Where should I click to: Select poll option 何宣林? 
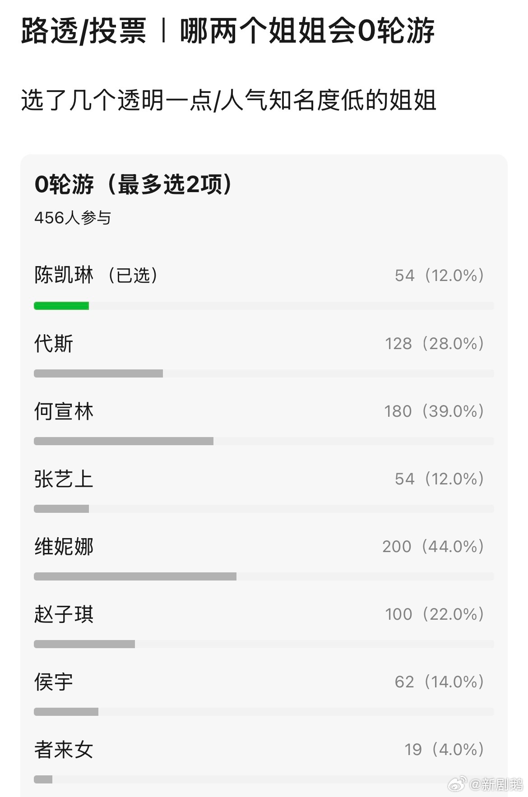tap(64, 411)
